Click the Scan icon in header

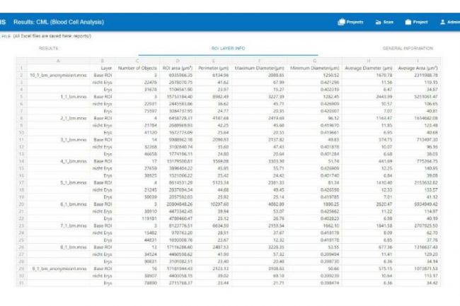coord(383,22)
